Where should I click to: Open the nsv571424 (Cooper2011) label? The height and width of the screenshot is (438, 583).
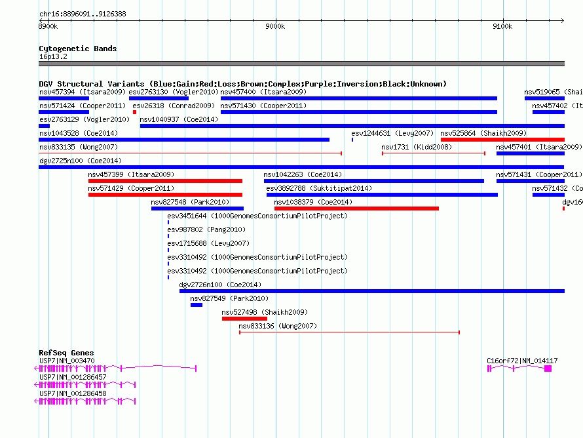[x=83, y=106]
